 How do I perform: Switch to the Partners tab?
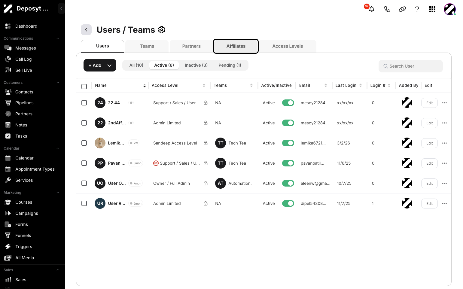[191, 46]
